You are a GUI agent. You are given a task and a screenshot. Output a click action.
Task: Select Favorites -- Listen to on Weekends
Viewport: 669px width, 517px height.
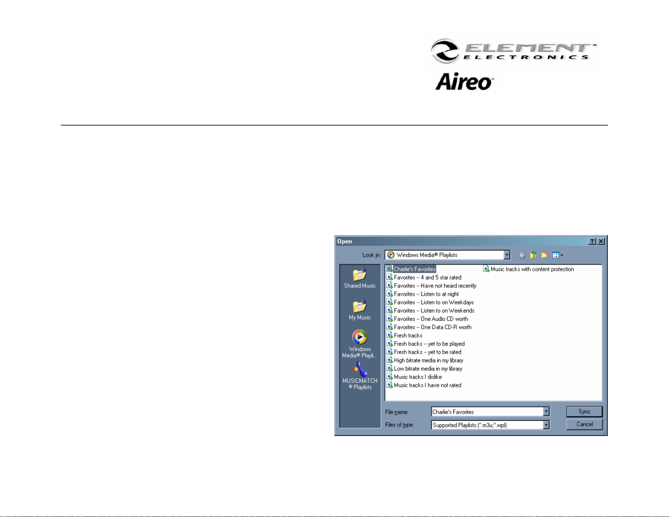point(431,311)
